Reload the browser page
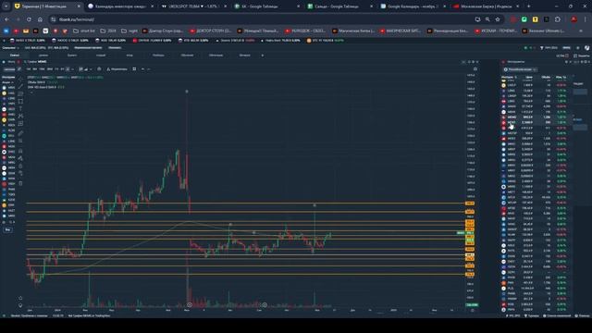 pyautogui.click(x=29, y=19)
